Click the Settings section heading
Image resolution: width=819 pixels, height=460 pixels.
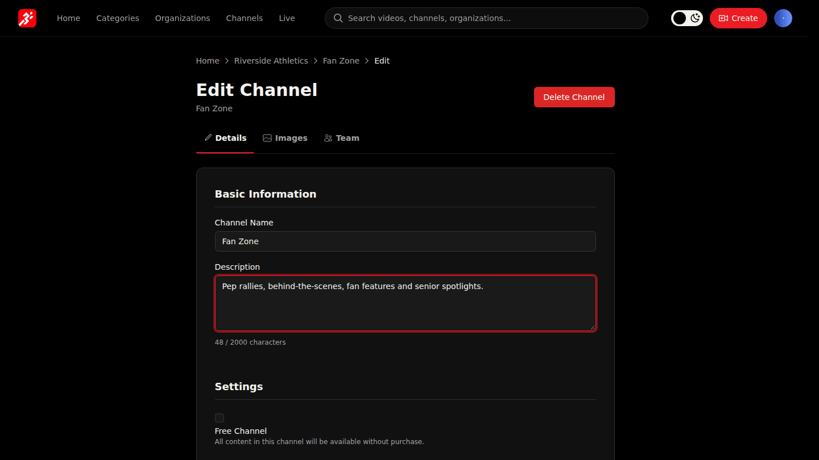[239, 387]
